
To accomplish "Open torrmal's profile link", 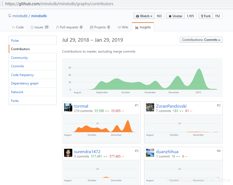I will coord(81,106).
